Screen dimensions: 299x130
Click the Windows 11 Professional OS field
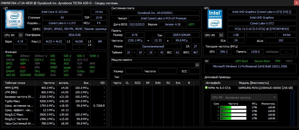(250, 66)
